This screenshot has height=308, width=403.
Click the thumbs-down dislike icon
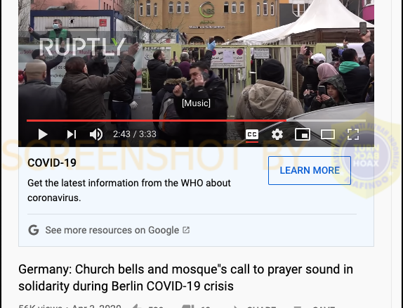point(188,306)
